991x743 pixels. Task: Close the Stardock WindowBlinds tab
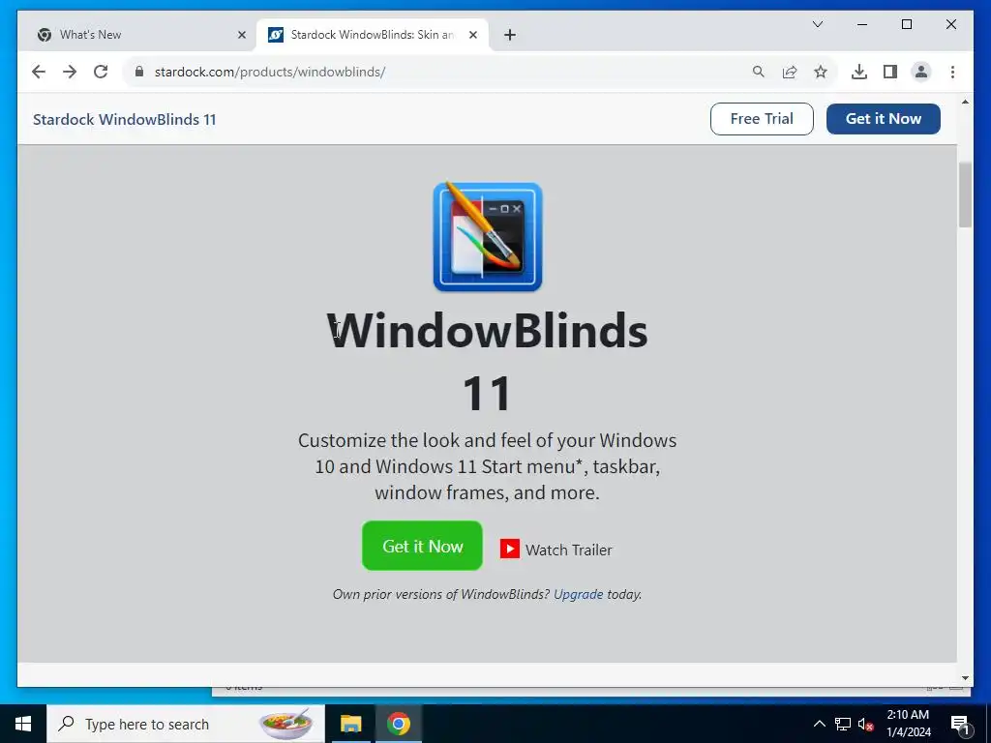click(x=472, y=35)
